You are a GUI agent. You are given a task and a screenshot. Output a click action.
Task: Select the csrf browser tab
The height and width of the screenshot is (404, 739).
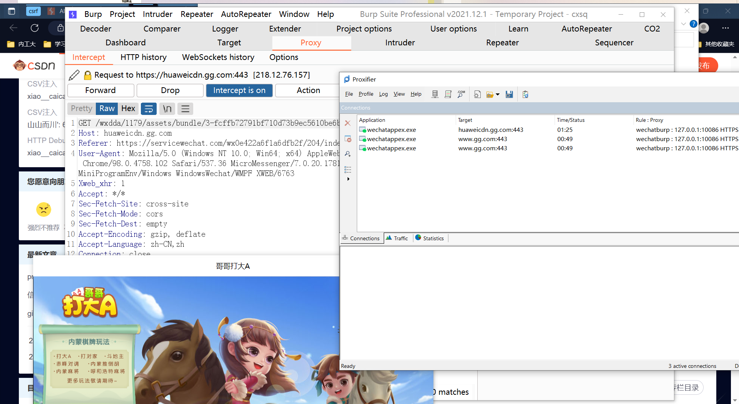(x=33, y=11)
